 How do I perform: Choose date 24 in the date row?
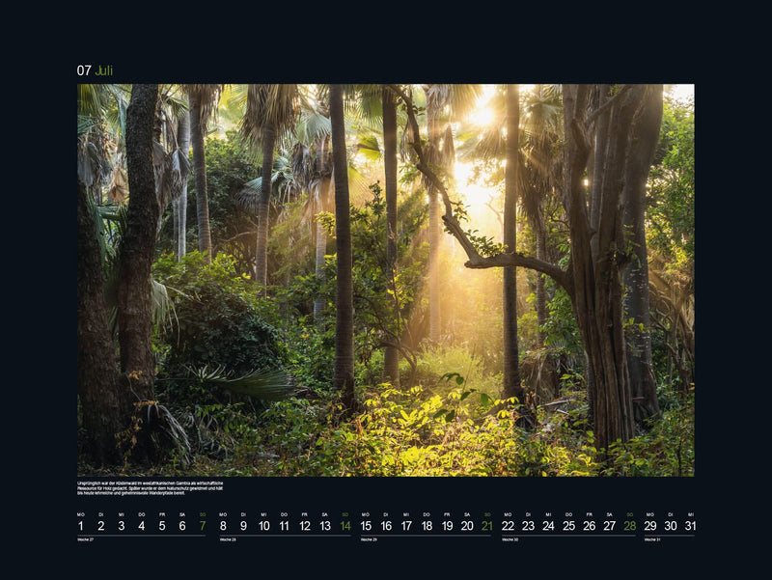click(x=548, y=526)
